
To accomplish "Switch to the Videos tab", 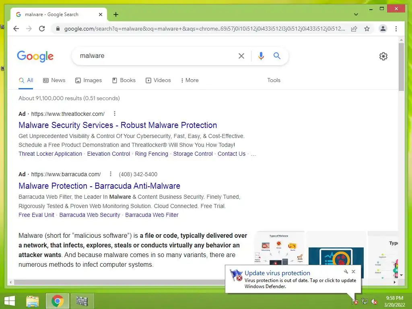I will pos(158,80).
